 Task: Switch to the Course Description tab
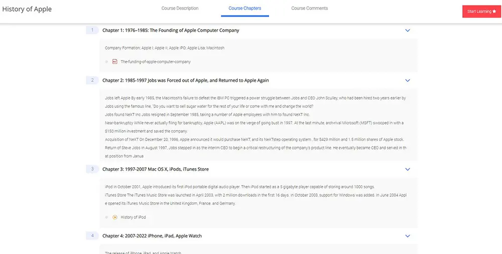[180, 9]
